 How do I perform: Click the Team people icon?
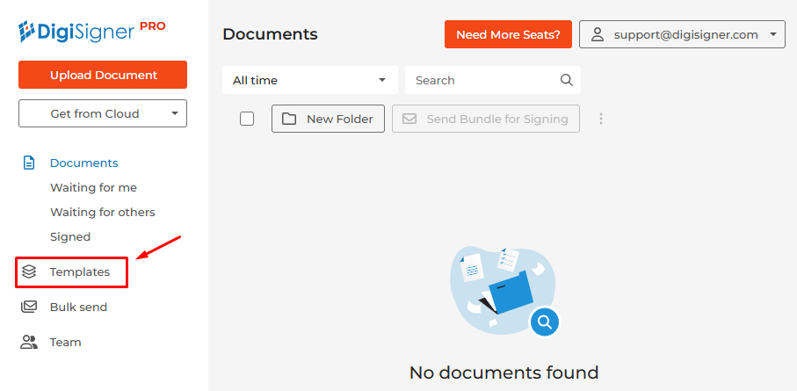pyautogui.click(x=29, y=342)
